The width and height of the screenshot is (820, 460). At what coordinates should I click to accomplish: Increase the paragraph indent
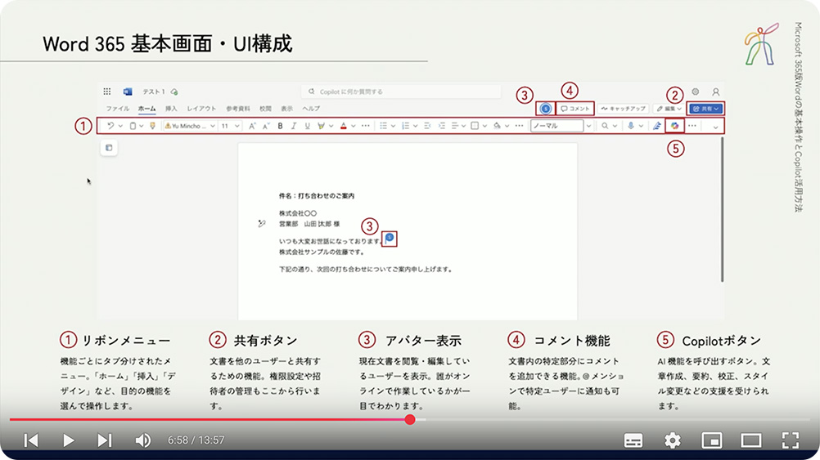441,126
